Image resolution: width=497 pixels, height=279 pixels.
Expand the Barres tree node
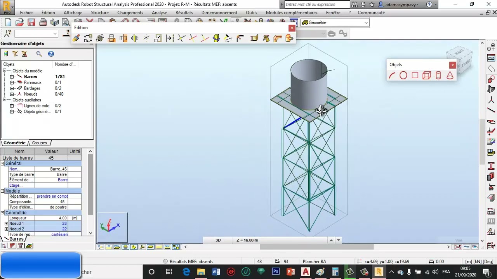pos(12,77)
